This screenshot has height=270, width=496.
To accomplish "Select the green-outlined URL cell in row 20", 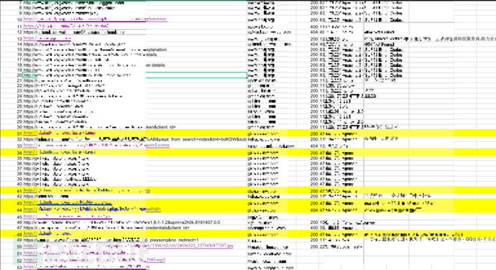I will (x=134, y=75).
